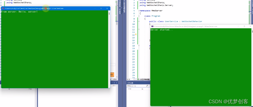Close the bottom-left tool panel with its X
This screenshot has height=107, width=253.
pyautogui.click(x=116, y=83)
